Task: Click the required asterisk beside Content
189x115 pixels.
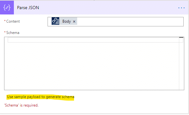Action: (x=5, y=21)
